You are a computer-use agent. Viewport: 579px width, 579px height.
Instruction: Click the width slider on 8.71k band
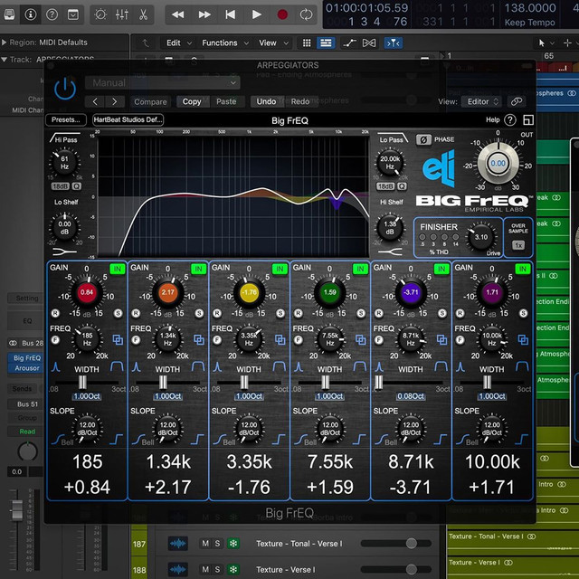pos(378,382)
